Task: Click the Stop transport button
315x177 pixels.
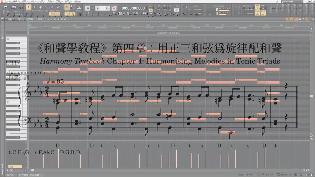Action: point(93,8)
